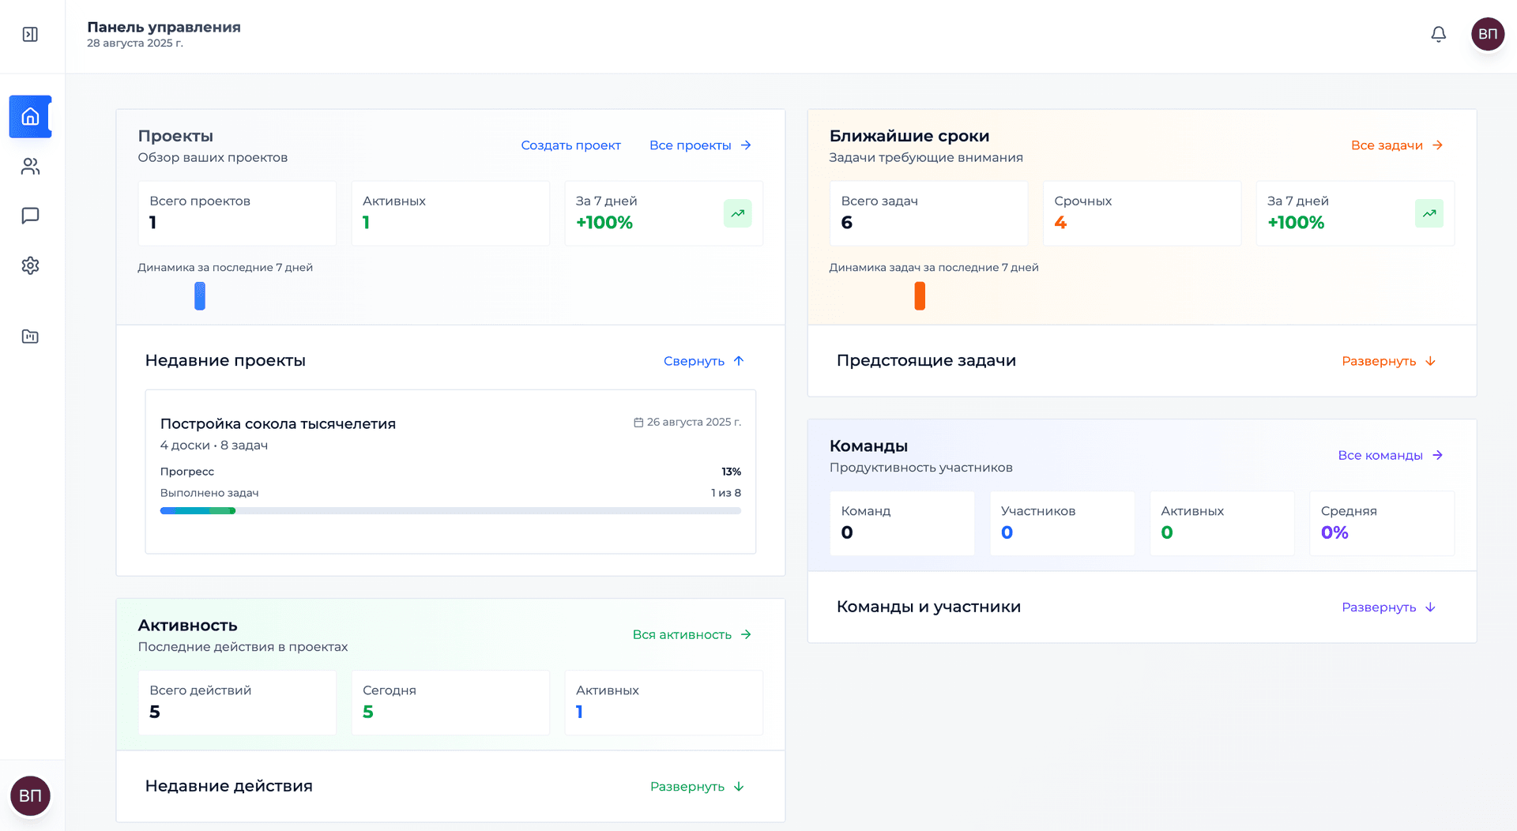
Task: Open the Все задачи link
Action: (x=1397, y=145)
